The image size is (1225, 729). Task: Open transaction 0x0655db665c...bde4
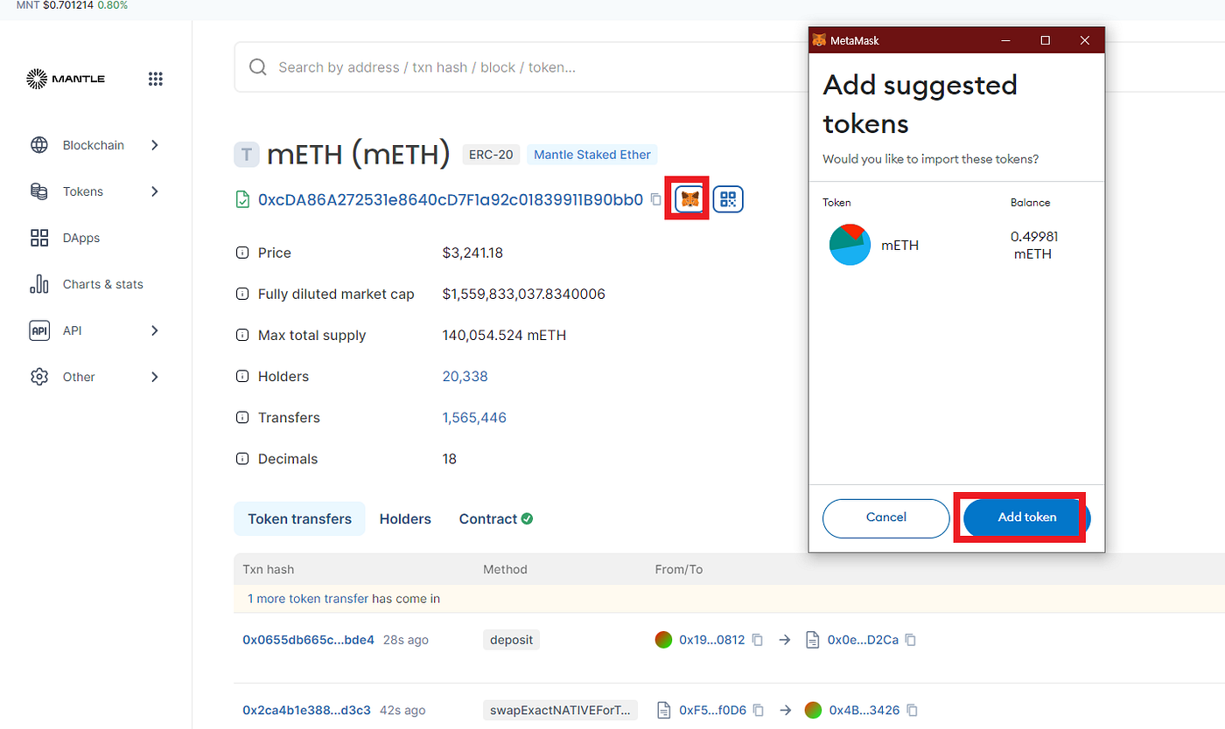pyautogui.click(x=308, y=640)
